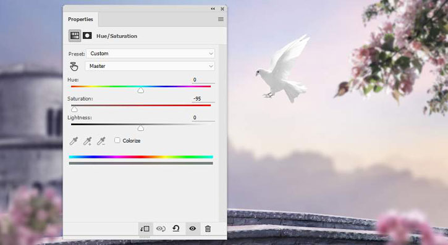This screenshot has height=245, width=448.
Task: Click the Lightness slider handle
Action: pyautogui.click(x=140, y=128)
